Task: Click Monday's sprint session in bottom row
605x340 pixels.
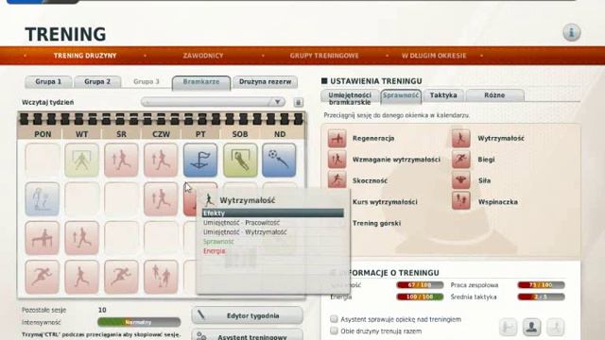Action: click(x=42, y=277)
